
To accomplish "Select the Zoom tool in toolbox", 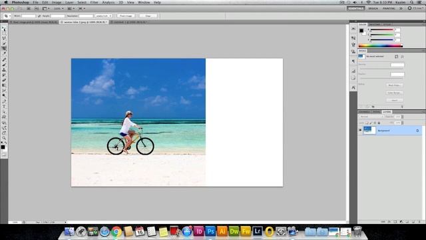I will coord(4,138).
